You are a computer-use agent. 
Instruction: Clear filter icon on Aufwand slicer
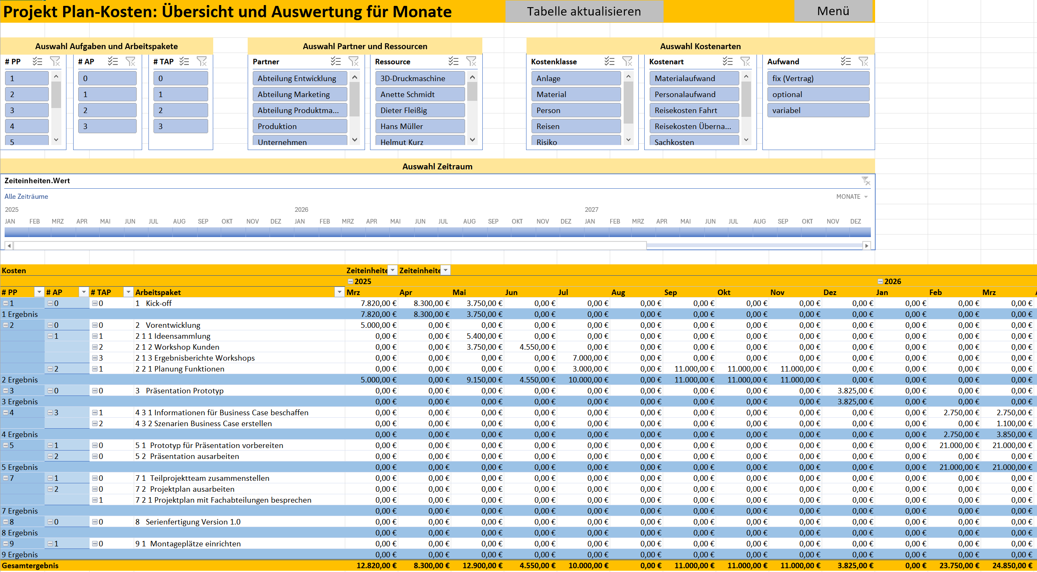pos(863,61)
